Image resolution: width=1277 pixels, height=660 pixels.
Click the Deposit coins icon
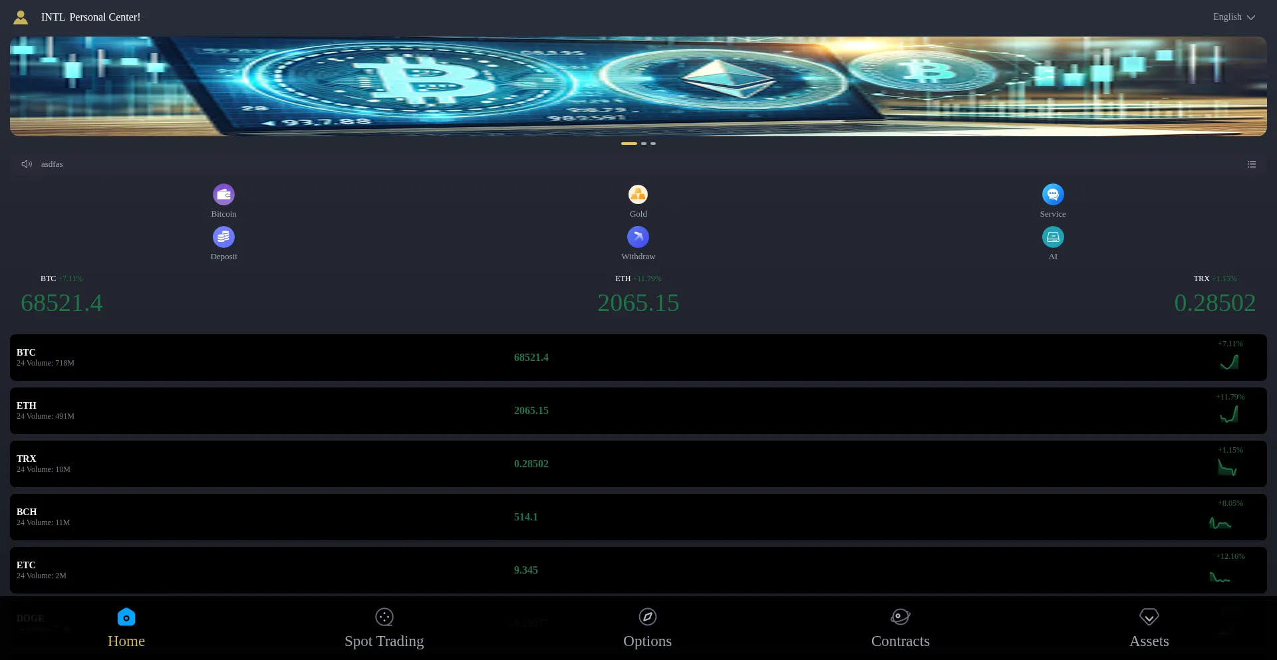click(223, 237)
